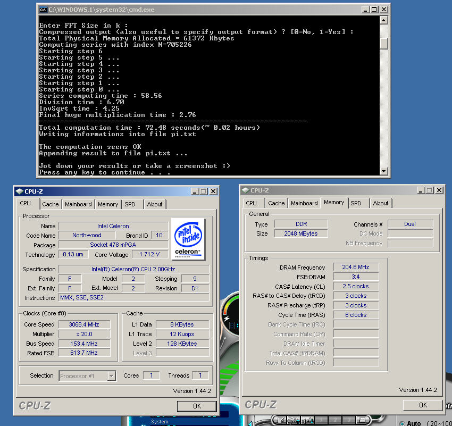Expand the Processor #1 selection dropdown

point(111,376)
